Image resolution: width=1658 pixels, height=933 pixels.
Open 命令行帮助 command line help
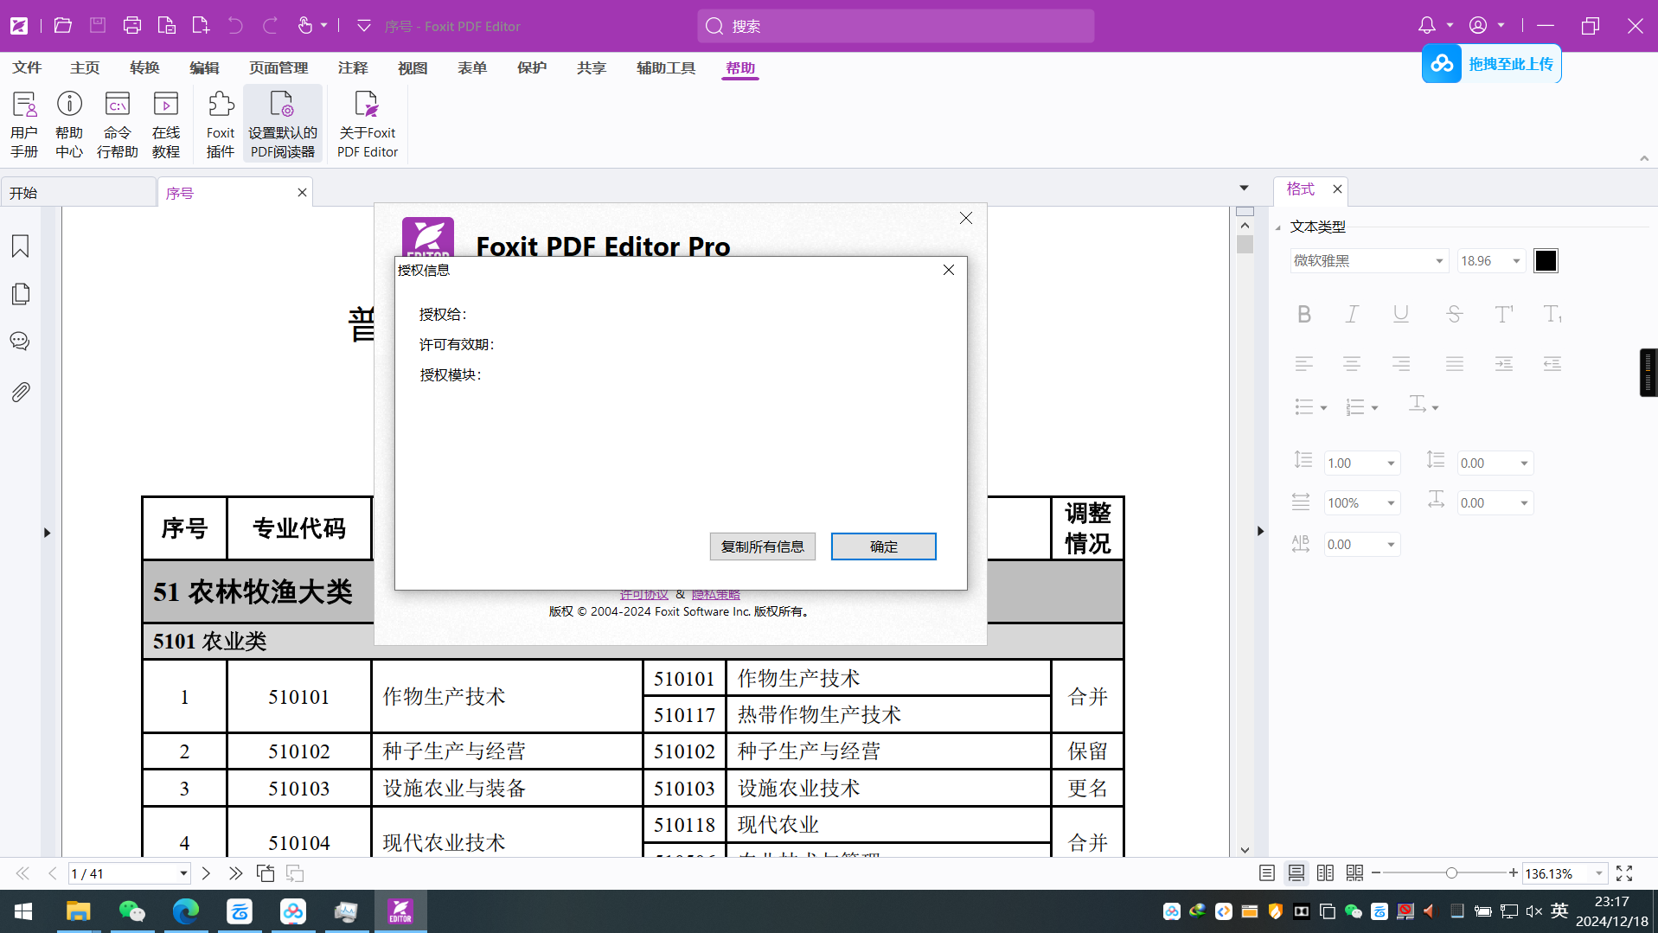[118, 125]
